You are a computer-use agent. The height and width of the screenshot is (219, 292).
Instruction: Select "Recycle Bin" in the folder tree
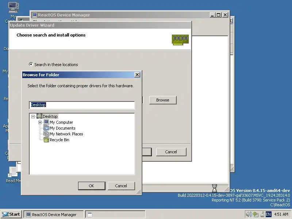point(59,140)
